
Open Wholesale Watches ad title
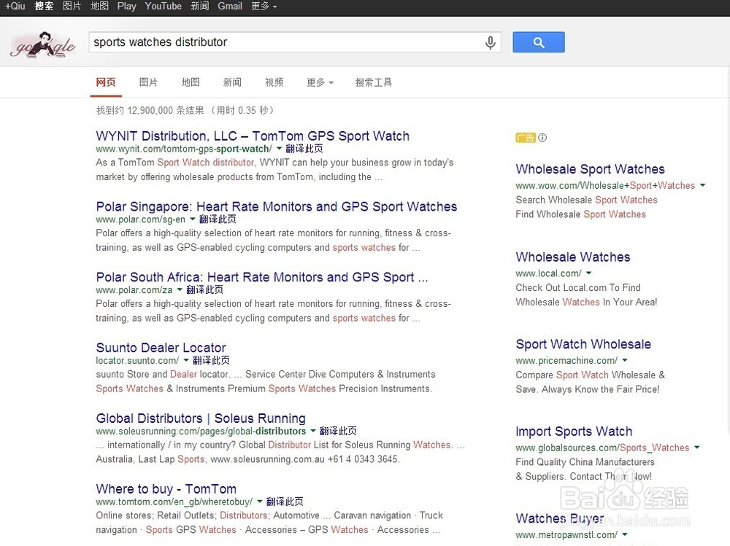tap(572, 257)
